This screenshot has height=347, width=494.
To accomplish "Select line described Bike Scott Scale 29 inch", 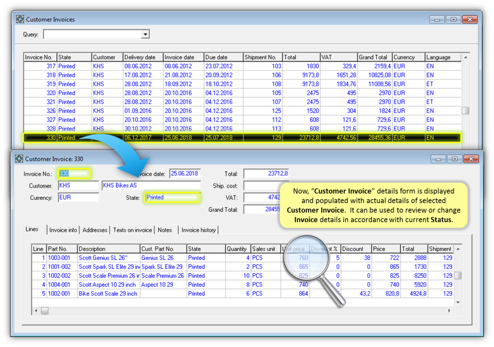I will 243,293.
